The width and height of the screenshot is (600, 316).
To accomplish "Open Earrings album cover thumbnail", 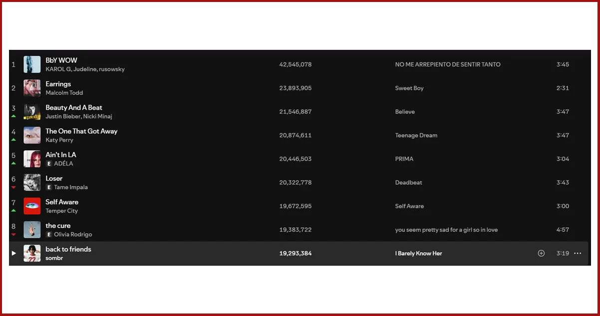I will (x=32, y=88).
